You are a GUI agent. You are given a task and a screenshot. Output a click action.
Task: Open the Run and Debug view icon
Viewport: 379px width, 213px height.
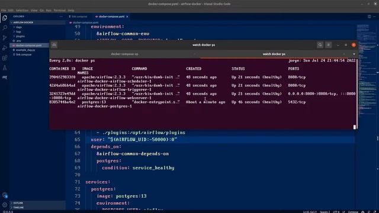coord(5,47)
